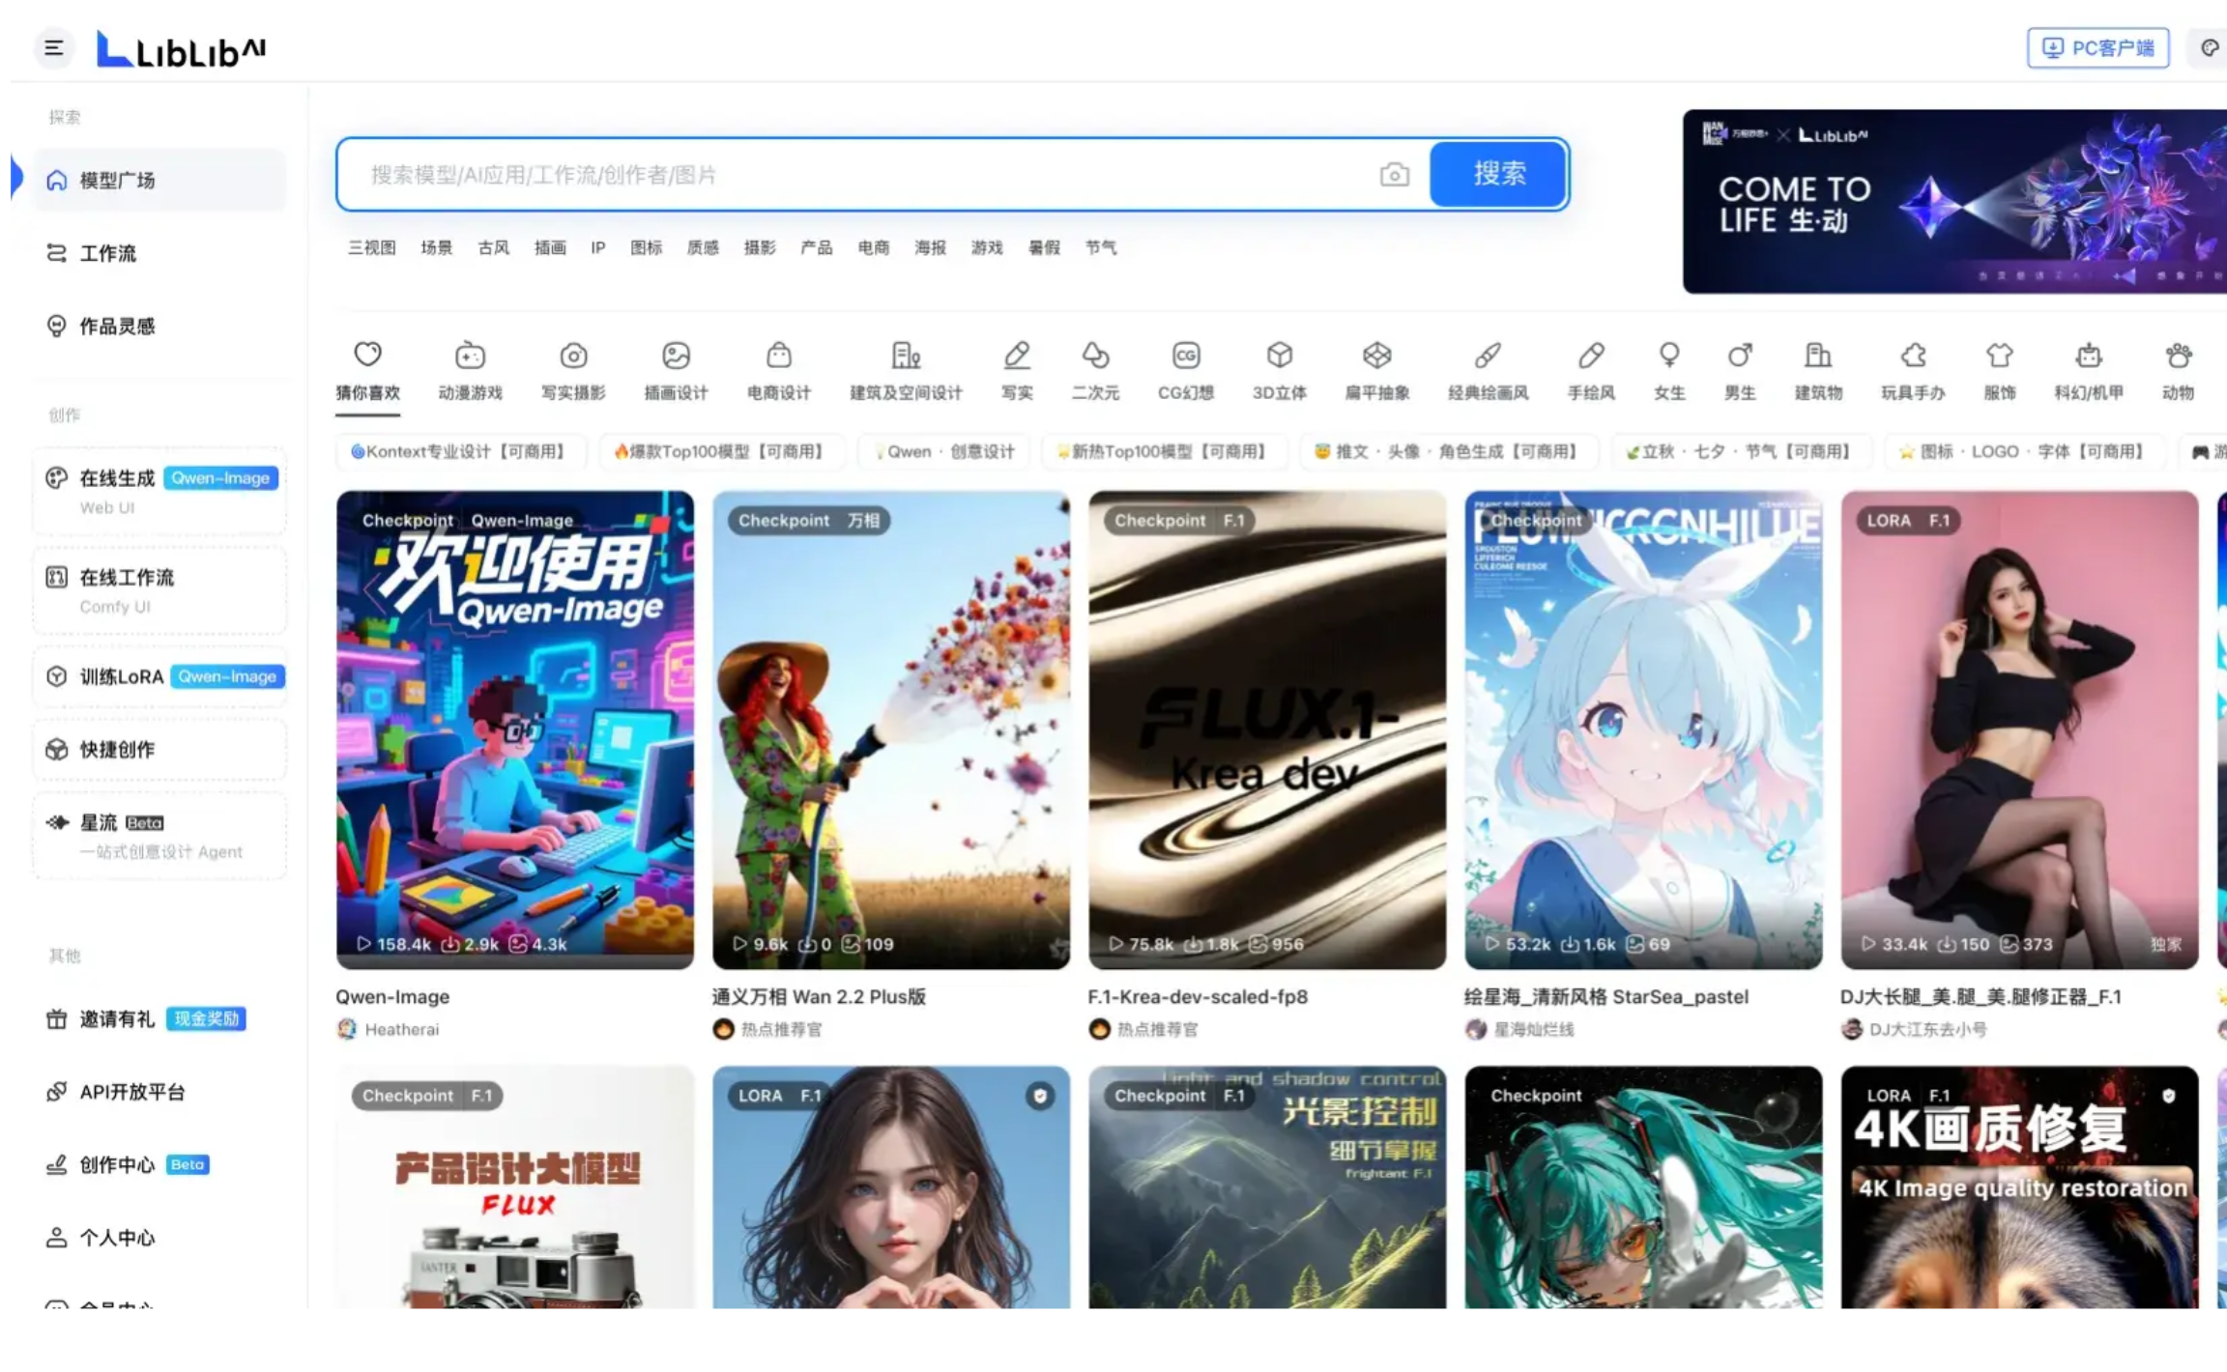Click the 海报 search tag
Image resolution: width=2227 pixels, height=1372 pixels.
click(x=930, y=247)
